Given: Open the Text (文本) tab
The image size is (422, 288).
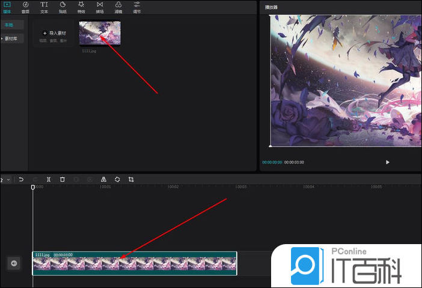Looking at the screenshot, I should click(x=44, y=7).
